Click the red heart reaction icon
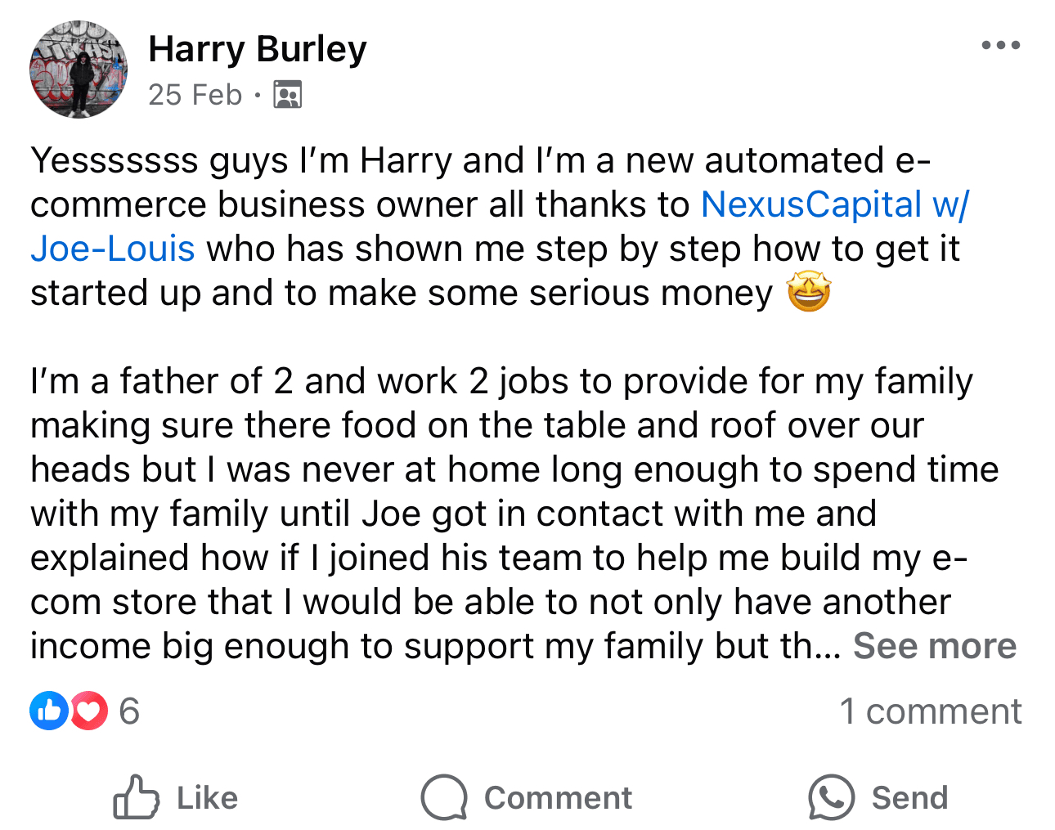The image size is (1055, 830). [x=89, y=711]
